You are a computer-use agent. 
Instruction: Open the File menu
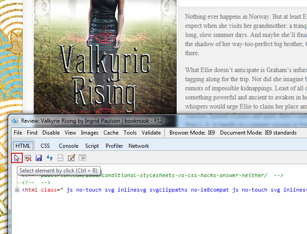[x=18, y=133]
